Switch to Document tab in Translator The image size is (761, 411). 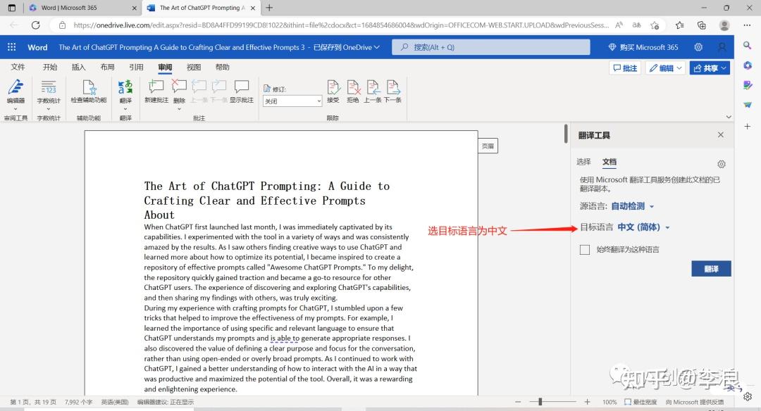coord(609,161)
